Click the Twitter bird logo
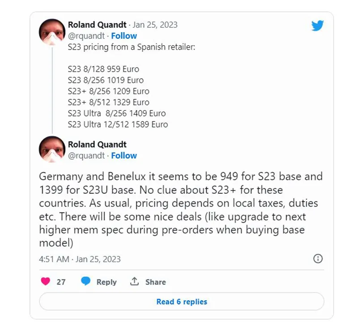This screenshot has width=358, height=328. pos(317,26)
